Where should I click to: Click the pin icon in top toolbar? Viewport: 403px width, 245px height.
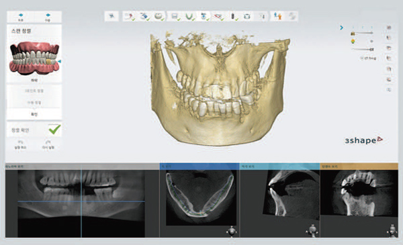coord(111,16)
